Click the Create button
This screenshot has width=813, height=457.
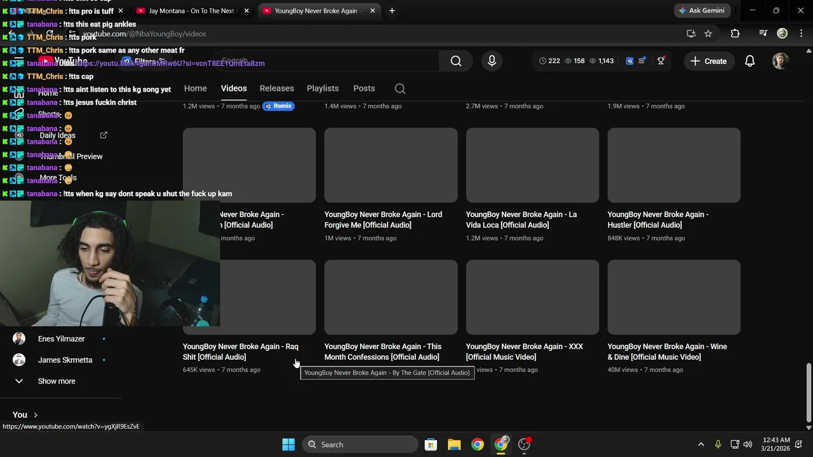tap(709, 61)
